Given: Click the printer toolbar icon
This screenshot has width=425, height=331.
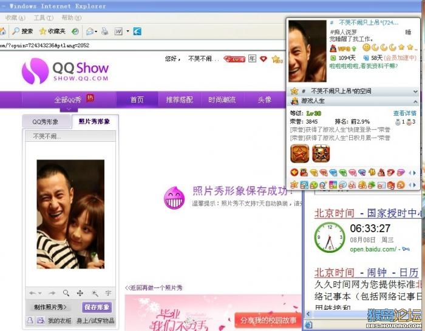Looking at the screenshot, I should coord(104,32).
